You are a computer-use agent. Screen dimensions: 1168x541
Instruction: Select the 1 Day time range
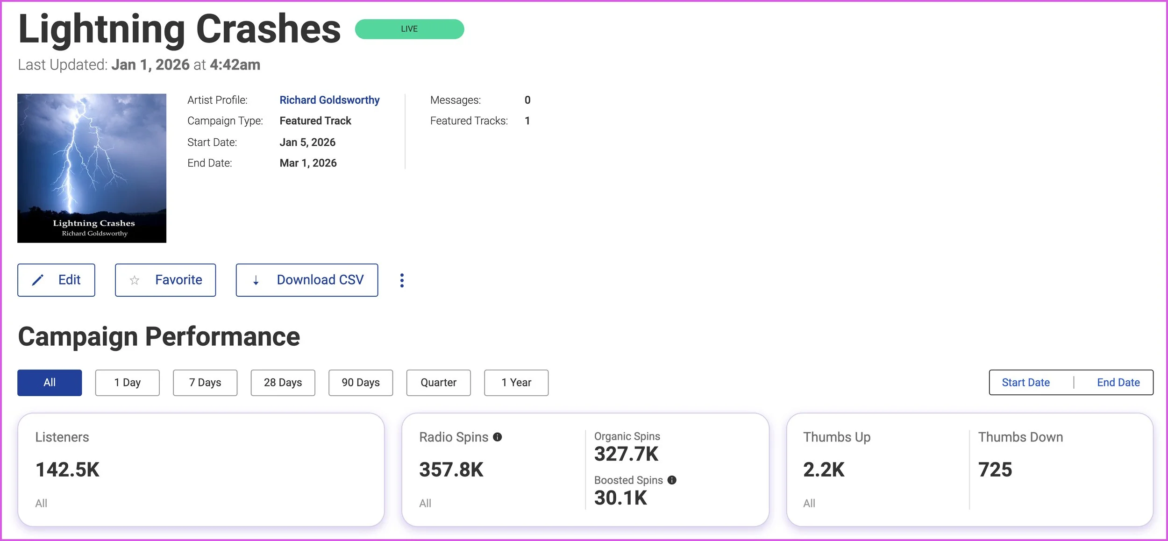pos(127,383)
